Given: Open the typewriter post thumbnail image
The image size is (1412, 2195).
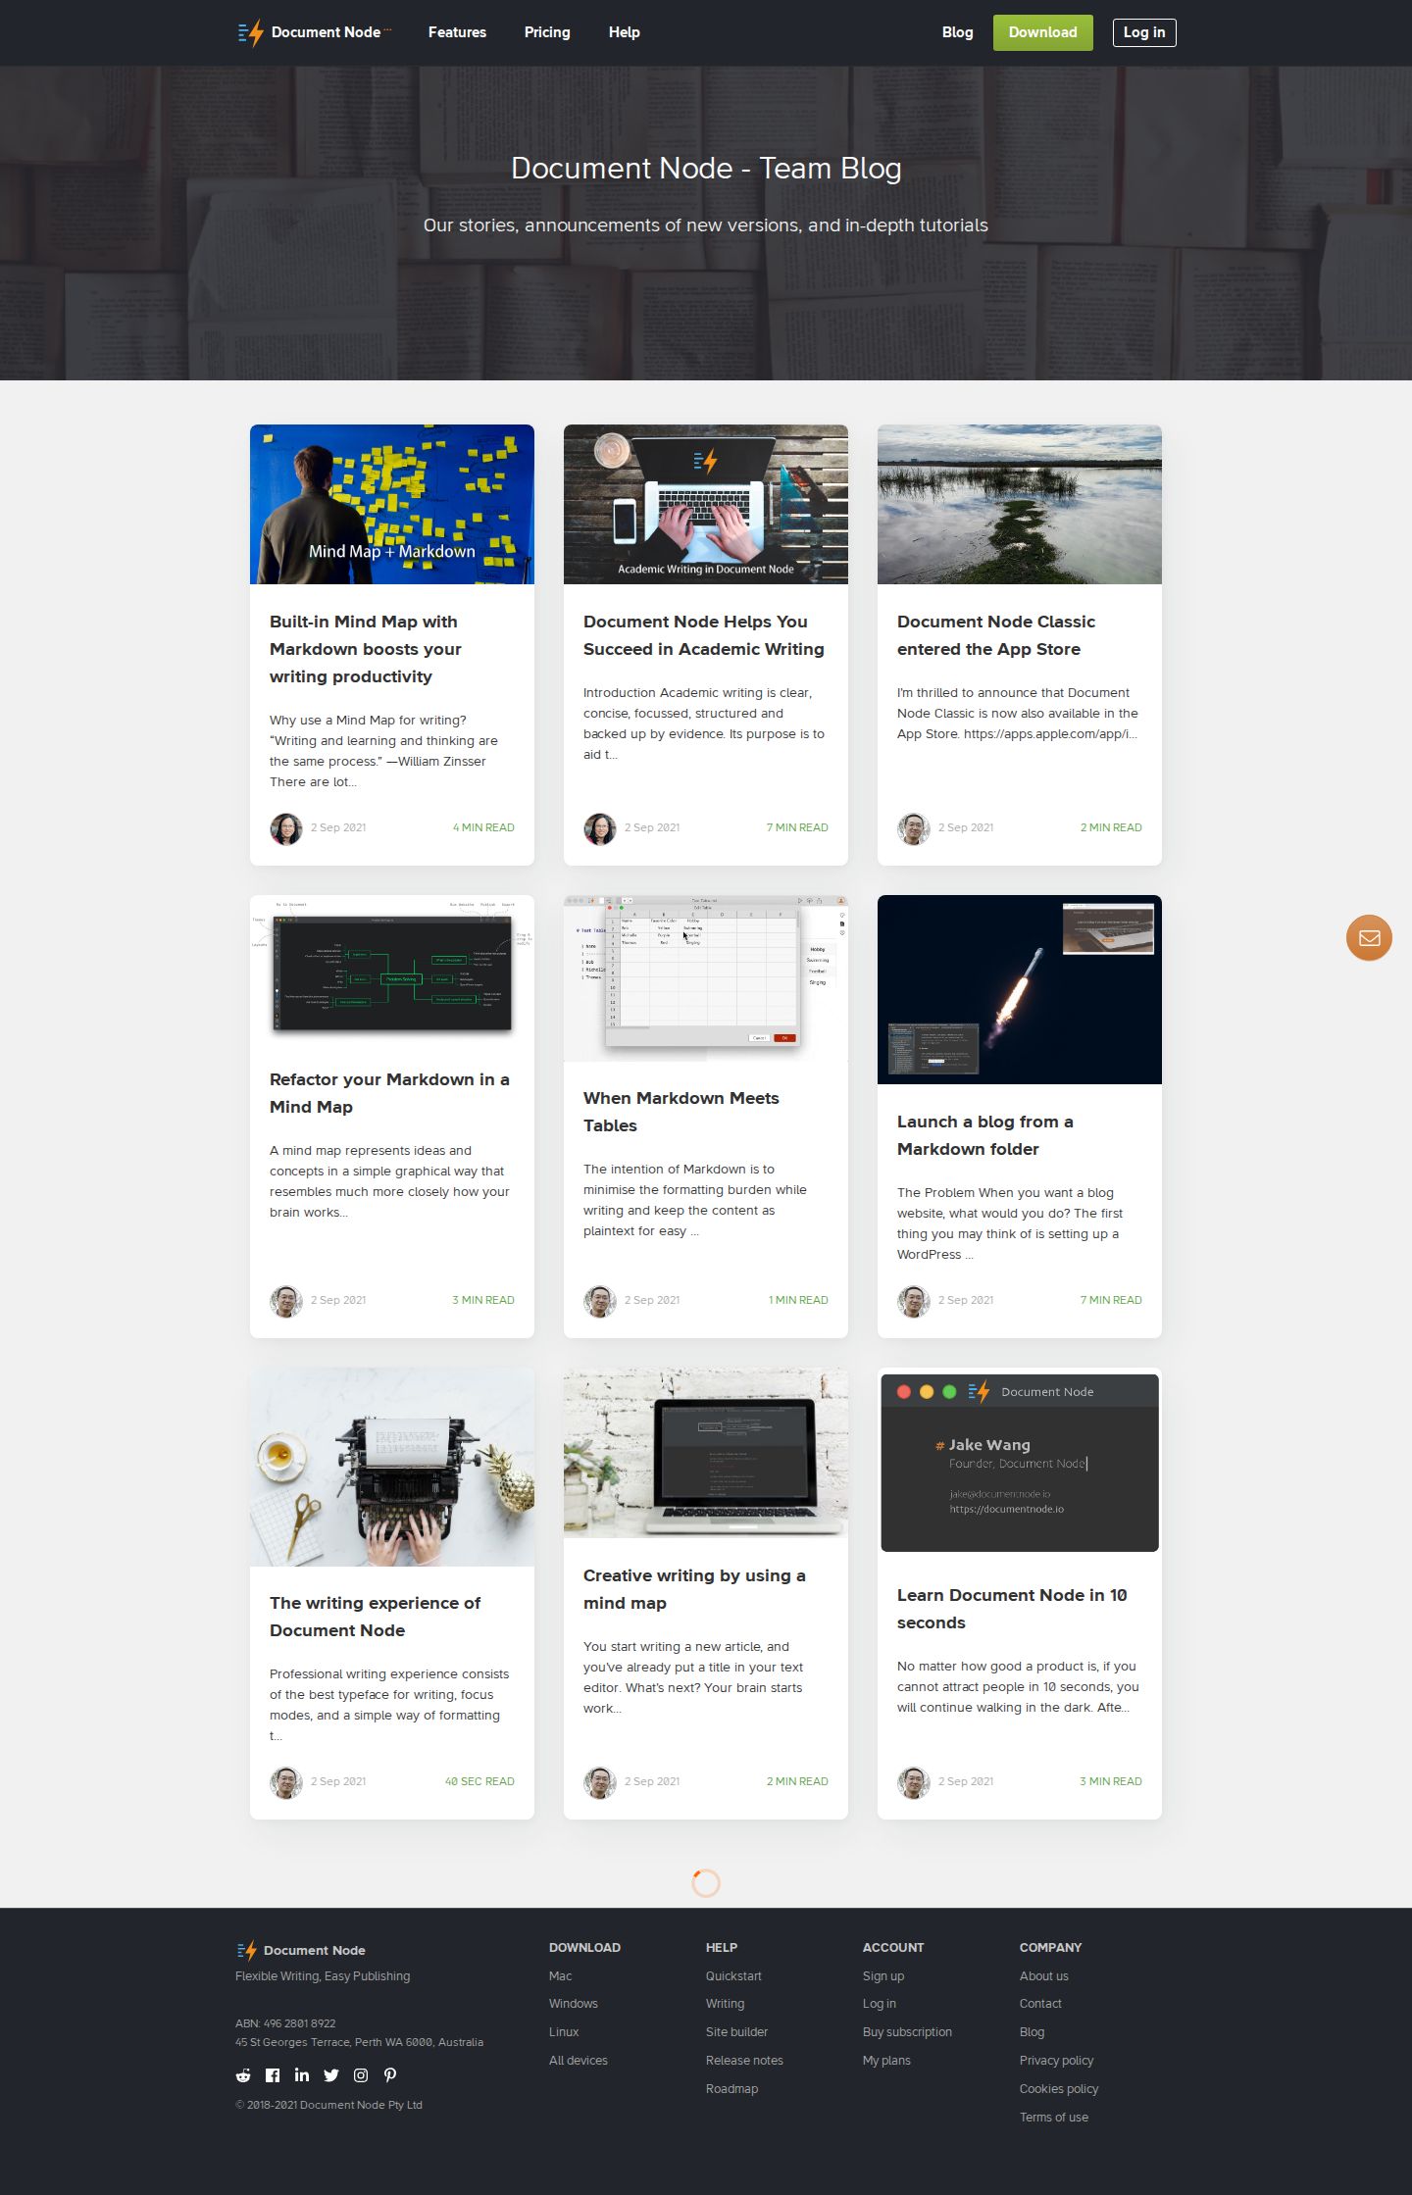Looking at the screenshot, I should click(x=392, y=1467).
